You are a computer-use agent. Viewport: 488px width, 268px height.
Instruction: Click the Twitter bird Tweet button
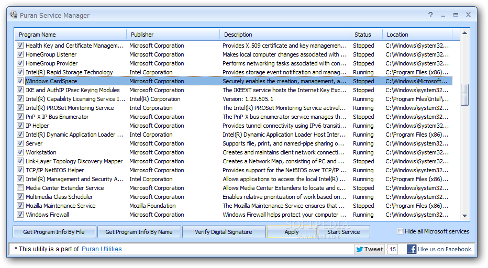coord(370,249)
